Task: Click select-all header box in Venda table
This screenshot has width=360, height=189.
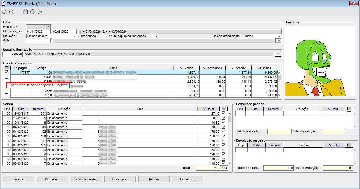Action: (x=224, y=109)
